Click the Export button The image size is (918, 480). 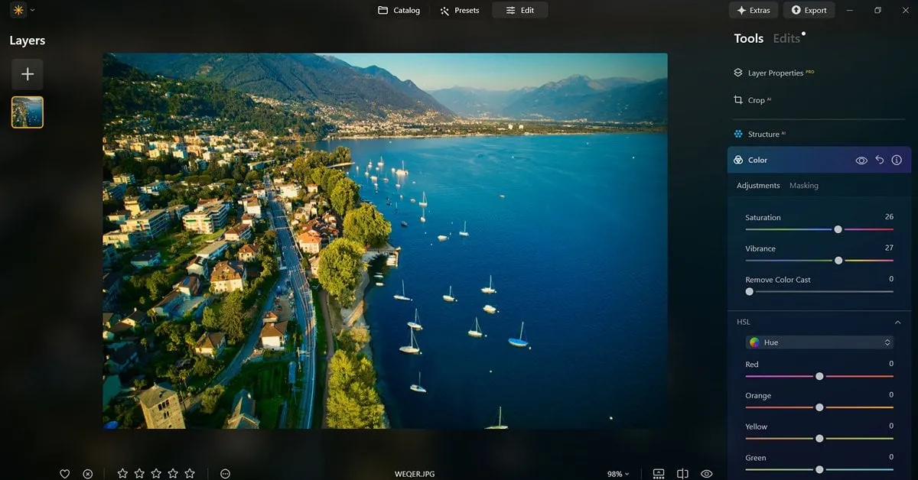click(x=809, y=11)
